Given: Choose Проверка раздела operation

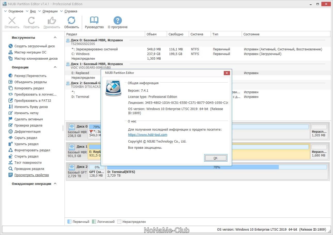Looking at the screenshot, I should 28,126.
